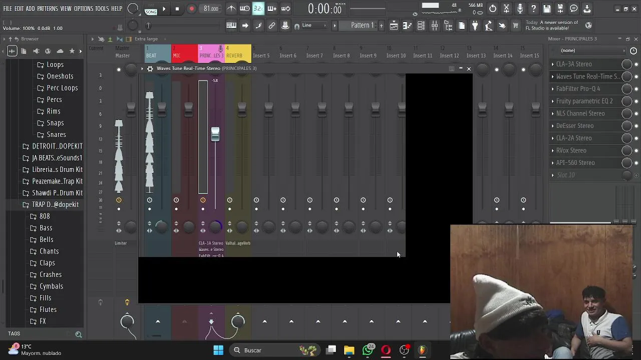This screenshot has height=360, width=641.
Task: Click Windows Start button
Action: click(x=218, y=350)
